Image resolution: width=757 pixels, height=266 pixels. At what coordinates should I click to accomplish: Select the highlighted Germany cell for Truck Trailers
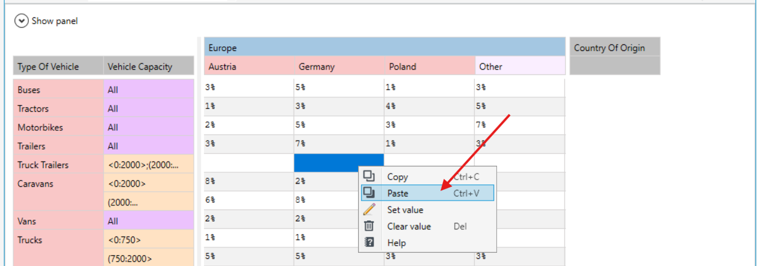click(x=339, y=163)
